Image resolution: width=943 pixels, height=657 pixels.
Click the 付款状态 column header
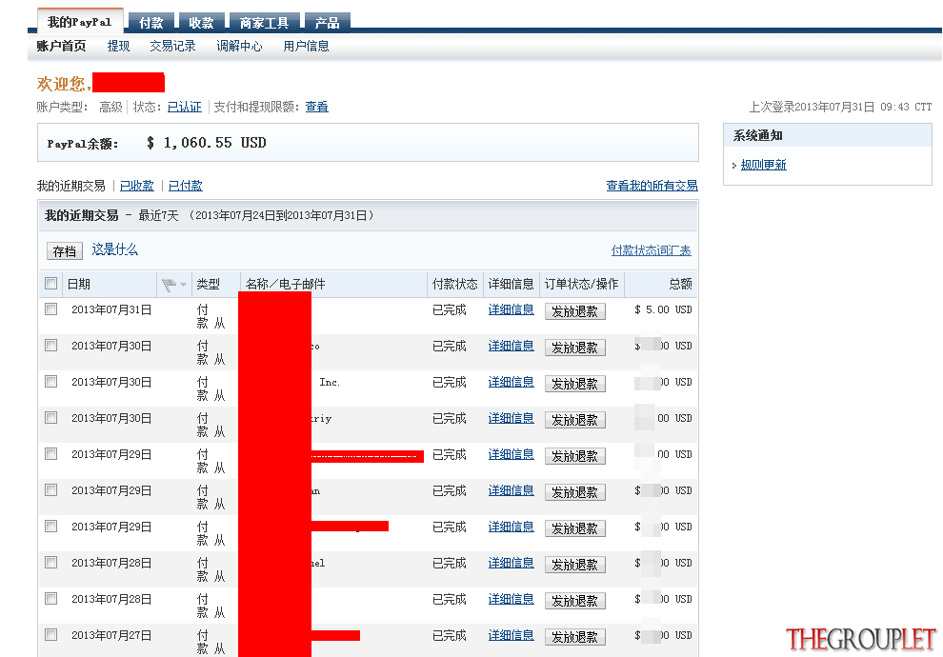(x=454, y=285)
